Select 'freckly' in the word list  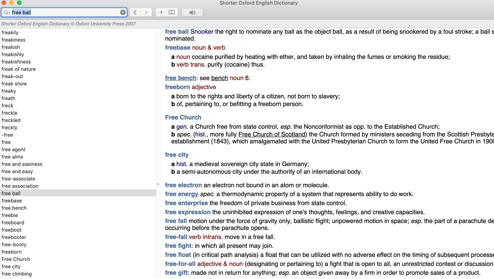click(78, 128)
